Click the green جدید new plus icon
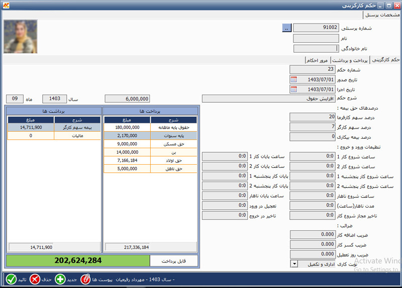402x288 pixels. (60, 279)
